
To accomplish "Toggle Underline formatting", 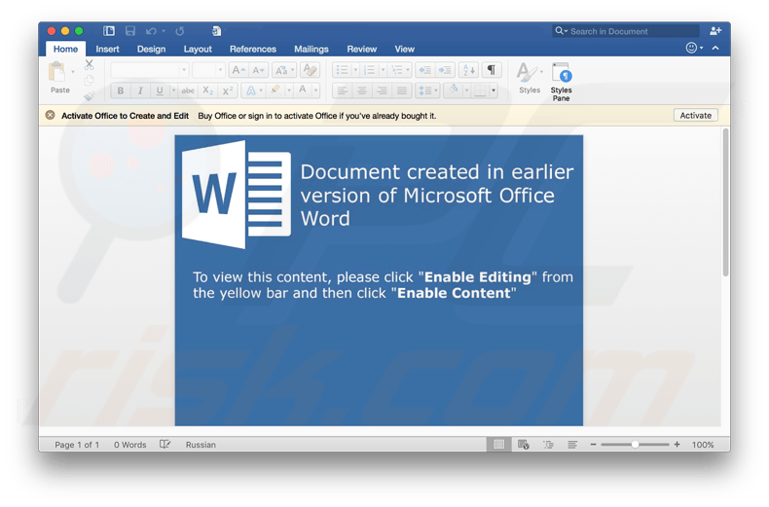I will click(x=160, y=91).
